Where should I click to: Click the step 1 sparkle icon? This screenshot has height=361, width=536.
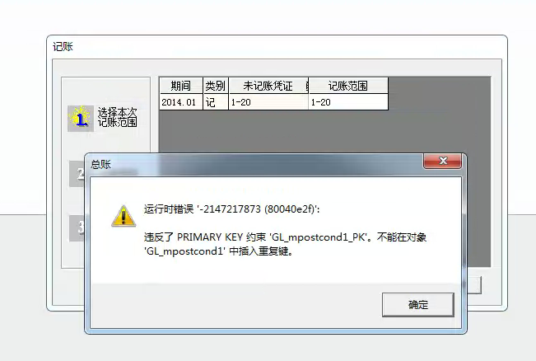[81, 119]
